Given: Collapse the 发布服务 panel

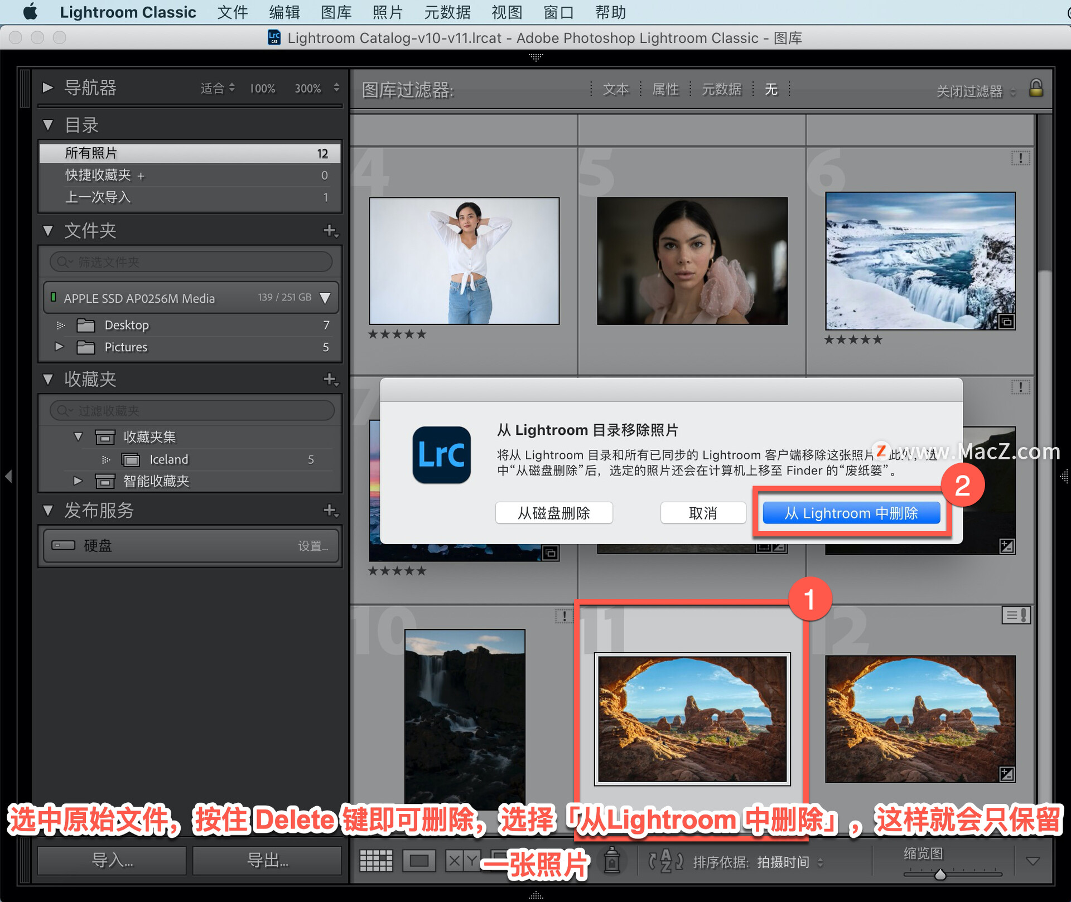Looking at the screenshot, I should click(x=48, y=510).
